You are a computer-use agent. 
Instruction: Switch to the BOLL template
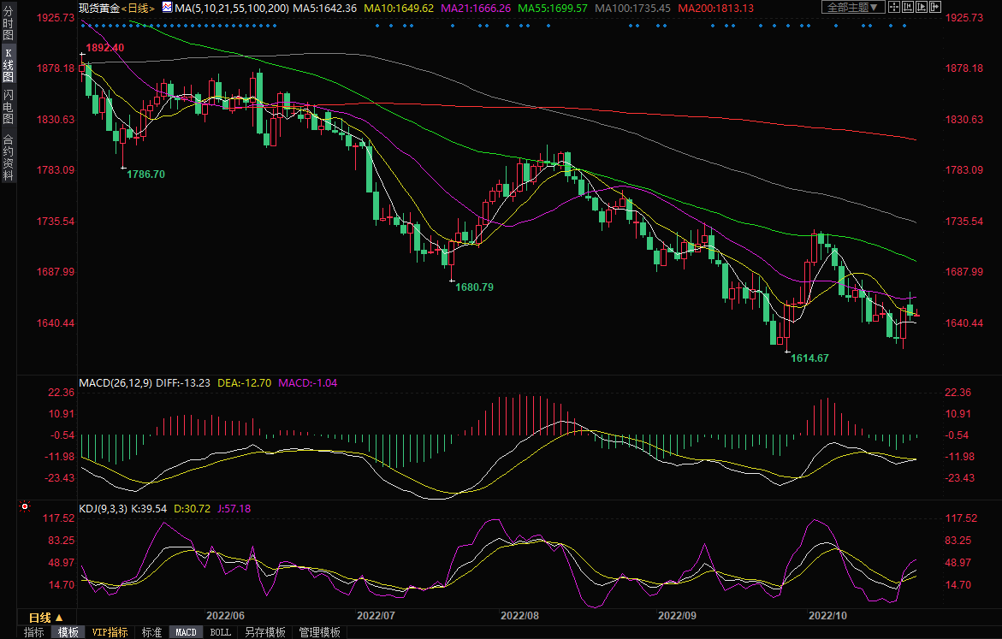[220, 632]
